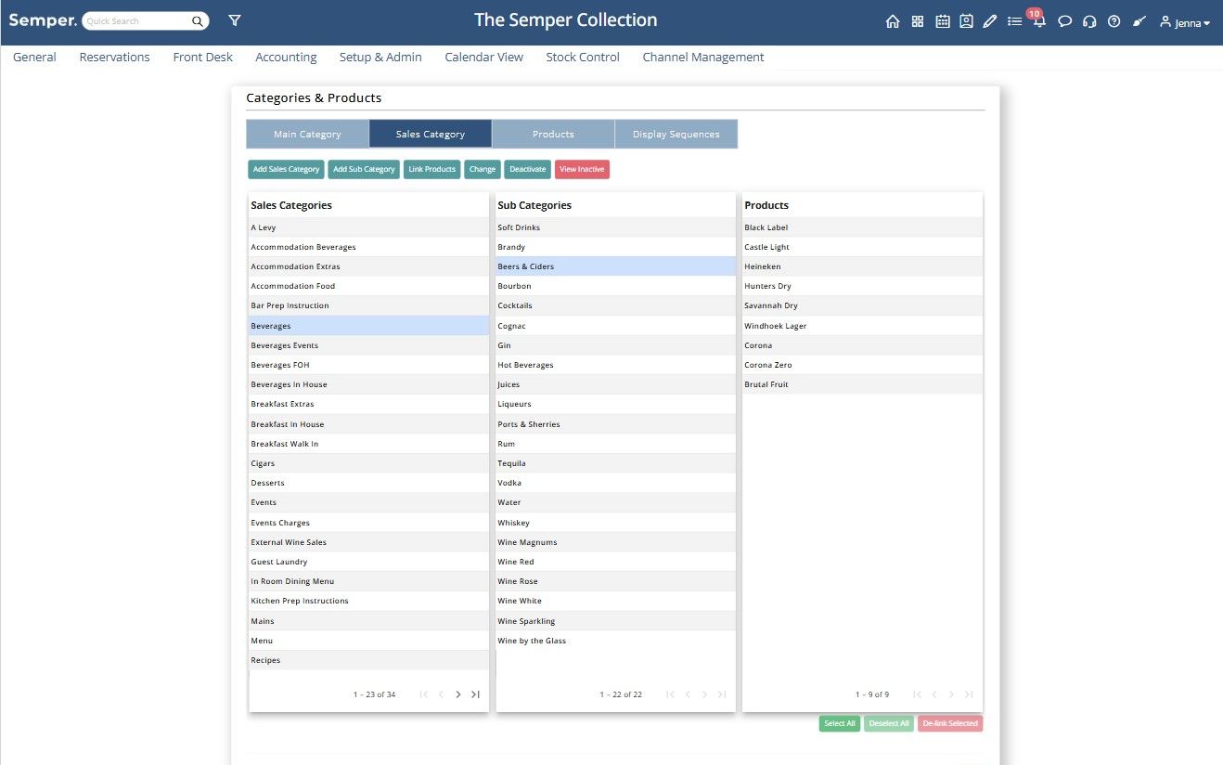1223x765 pixels.
Task: Open the dashboard grid icon
Action: click(918, 21)
